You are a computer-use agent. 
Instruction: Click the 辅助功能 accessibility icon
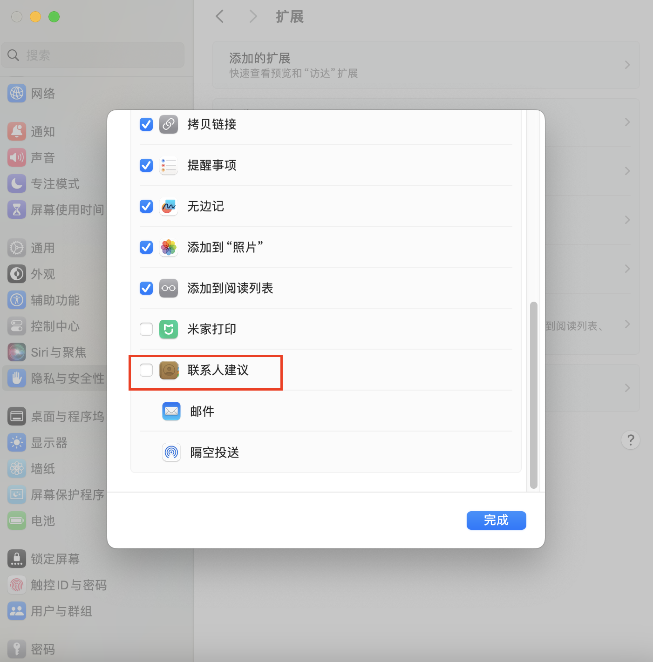(x=17, y=300)
